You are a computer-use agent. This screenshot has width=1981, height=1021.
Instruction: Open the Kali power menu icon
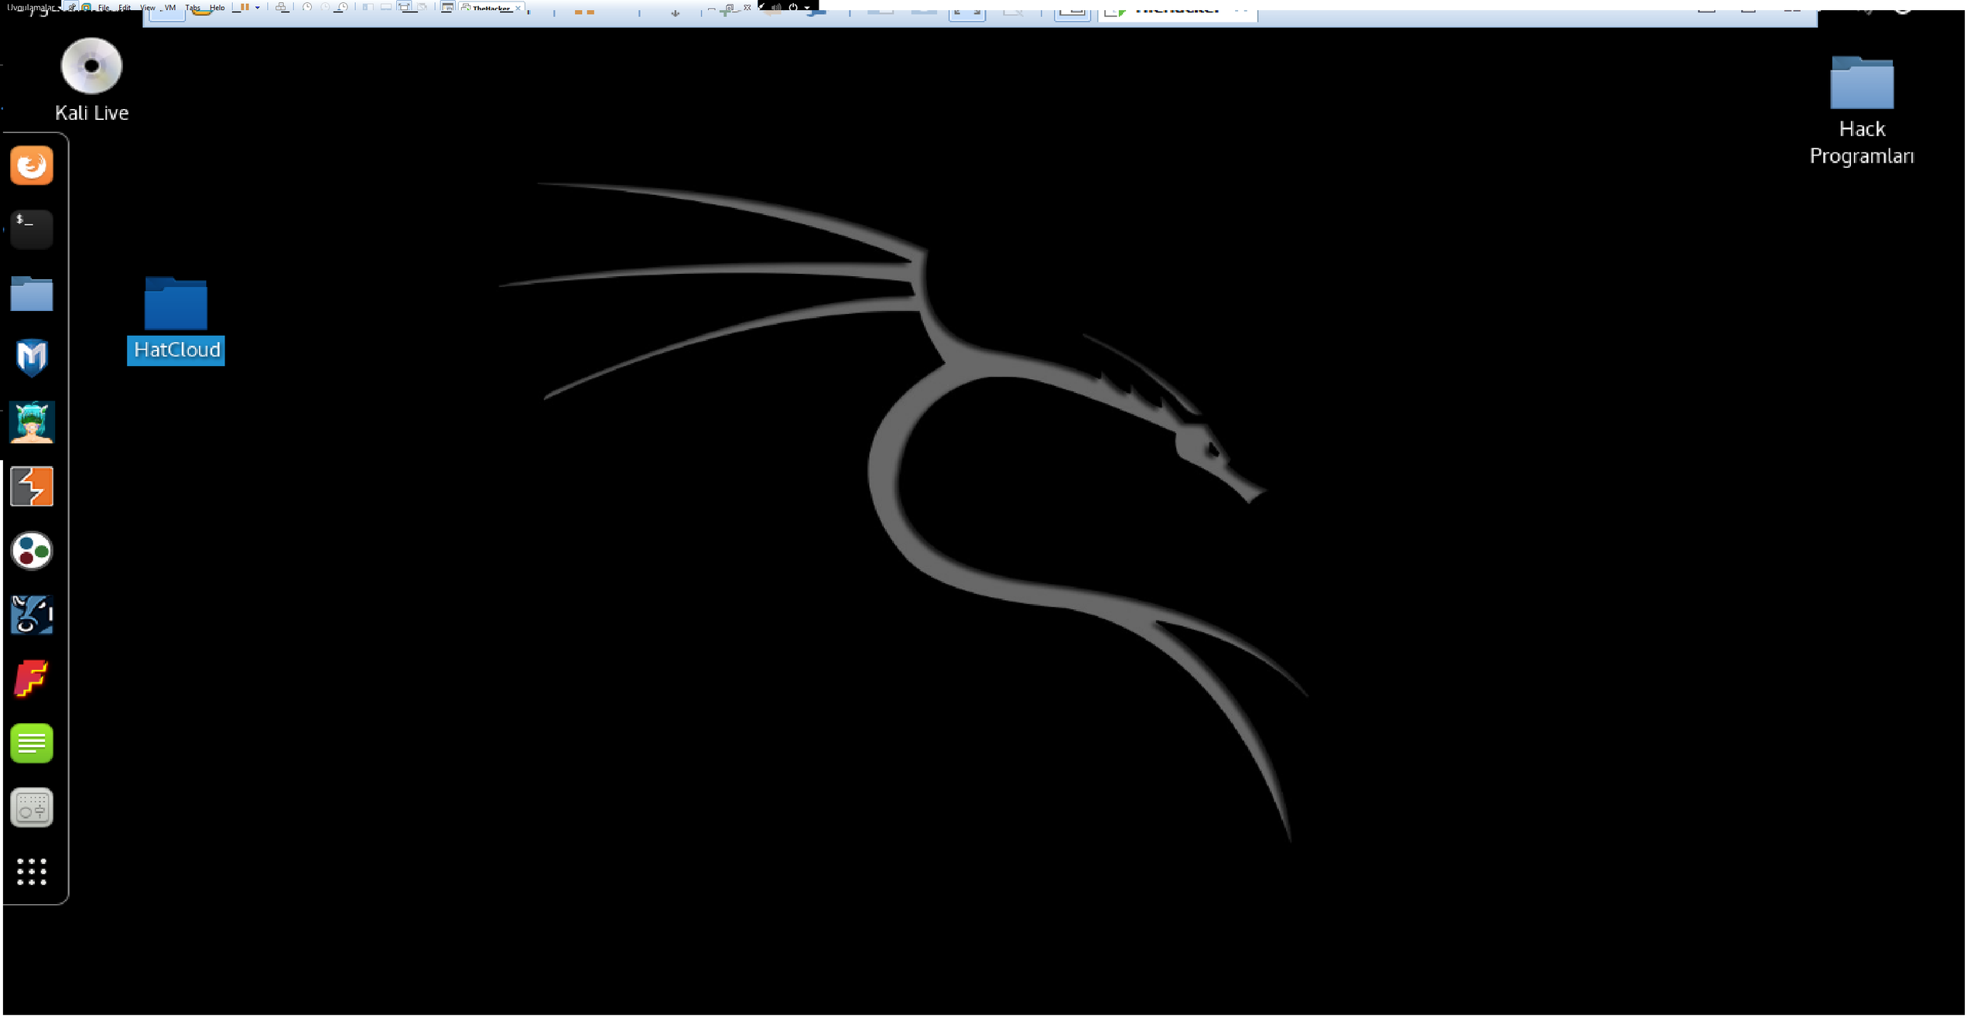(793, 7)
